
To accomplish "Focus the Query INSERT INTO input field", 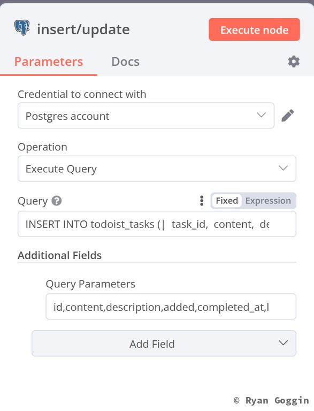I will coord(157,224).
